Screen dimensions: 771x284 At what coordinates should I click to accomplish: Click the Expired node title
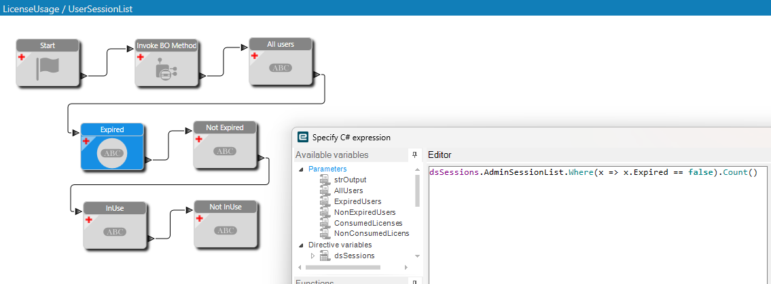pos(112,129)
